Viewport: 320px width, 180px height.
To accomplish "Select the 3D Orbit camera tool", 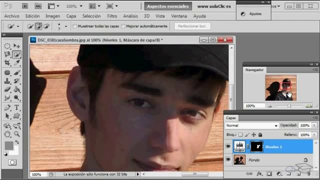I will (16, 125).
